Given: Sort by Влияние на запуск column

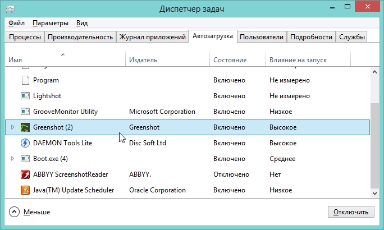Looking at the screenshot, I should 308,59.
